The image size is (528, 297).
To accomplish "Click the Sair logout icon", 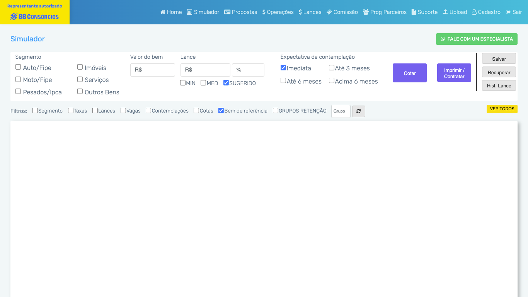I will click(x=508, y=12).
